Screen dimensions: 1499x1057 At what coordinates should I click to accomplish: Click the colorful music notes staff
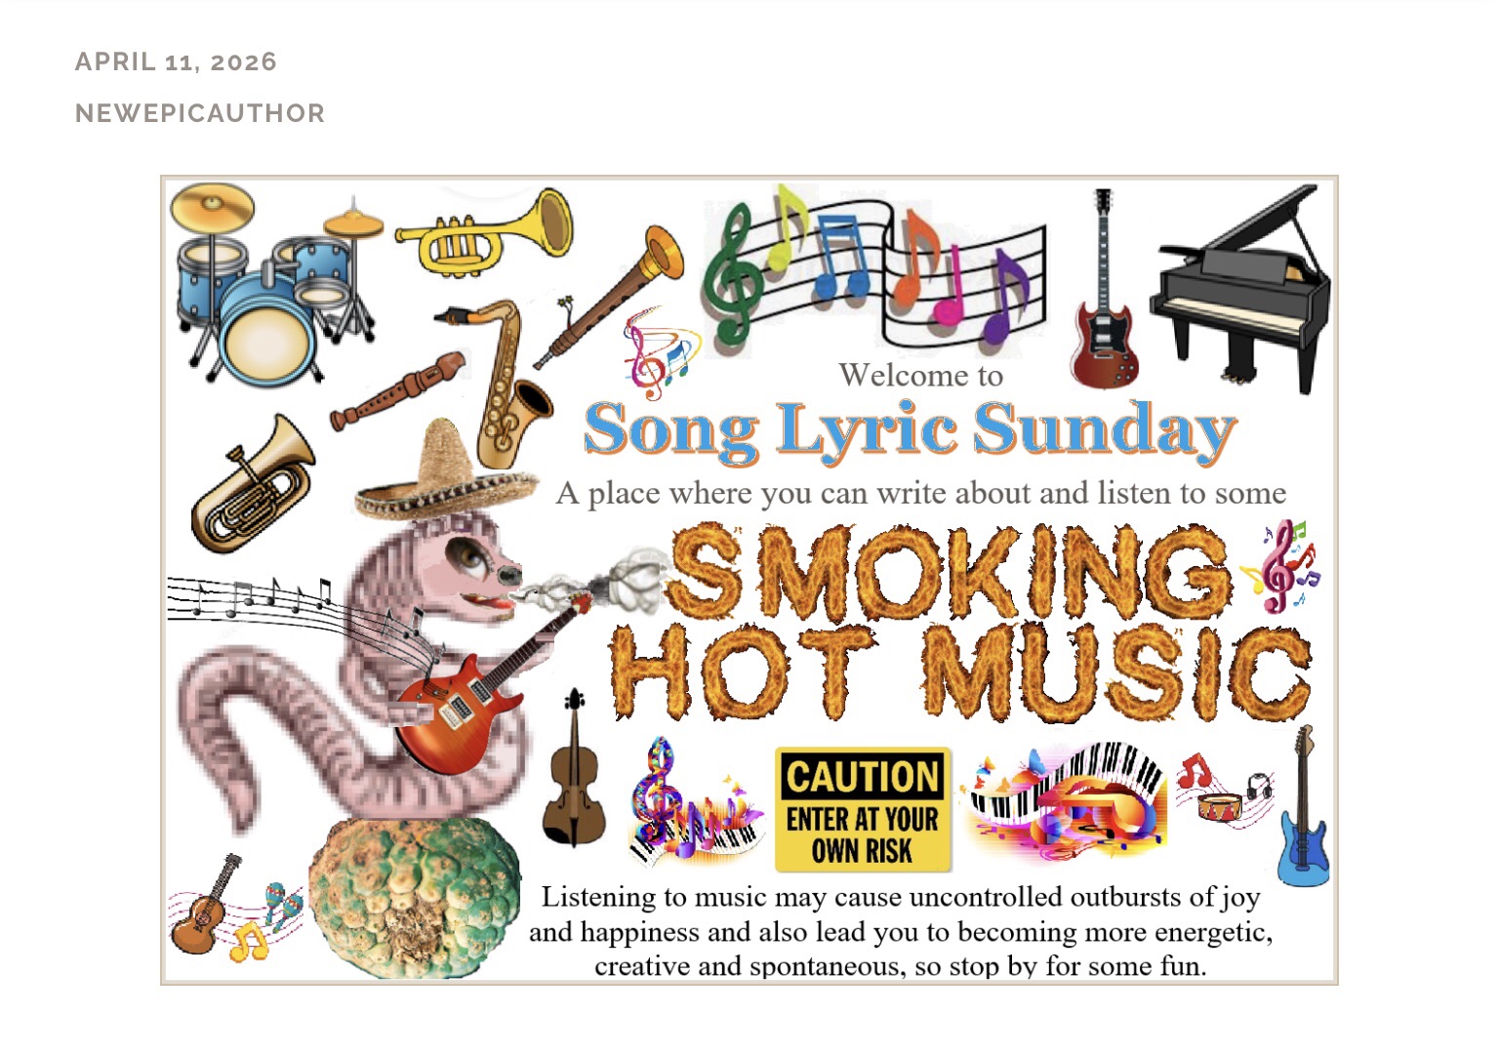click(x=873, y=267)
